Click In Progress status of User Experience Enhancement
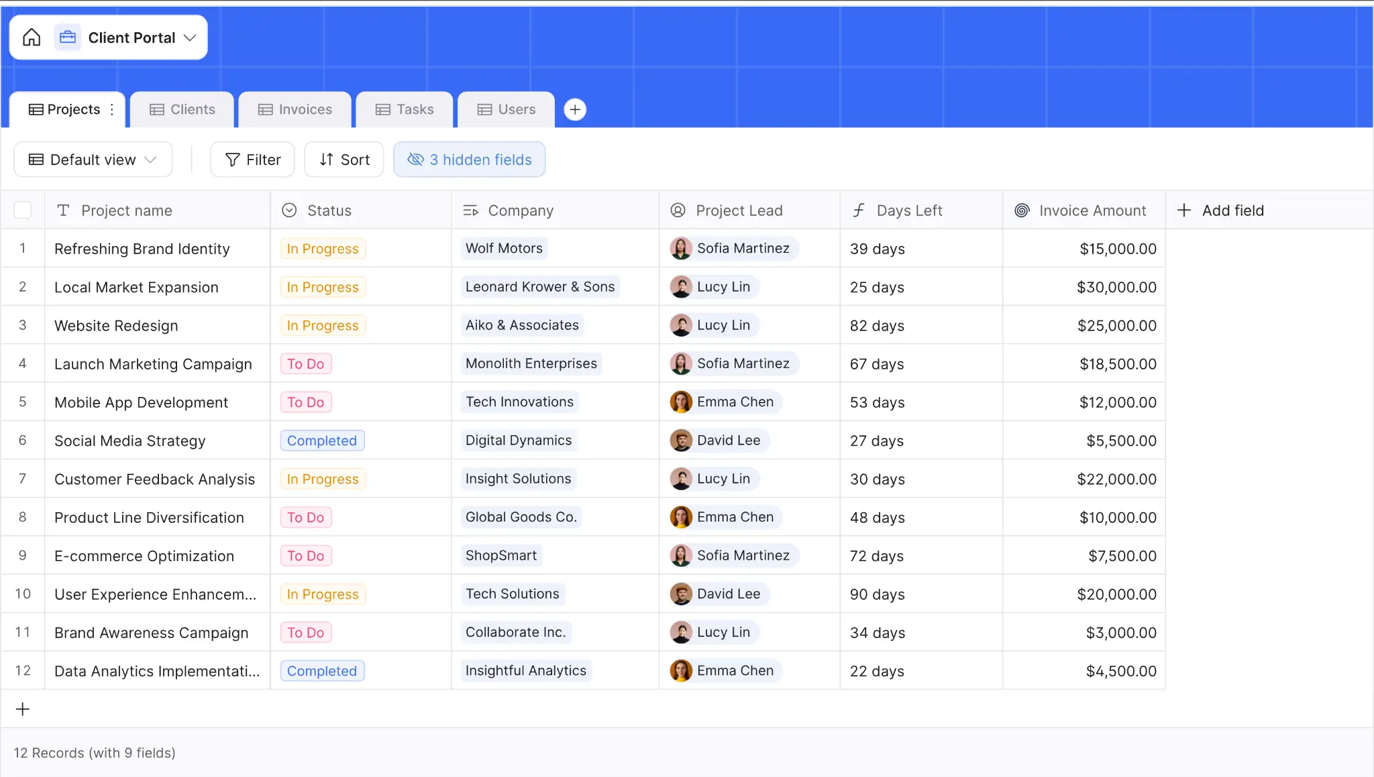The width and height of the screenshot is (1374, 777). [323, 594]
